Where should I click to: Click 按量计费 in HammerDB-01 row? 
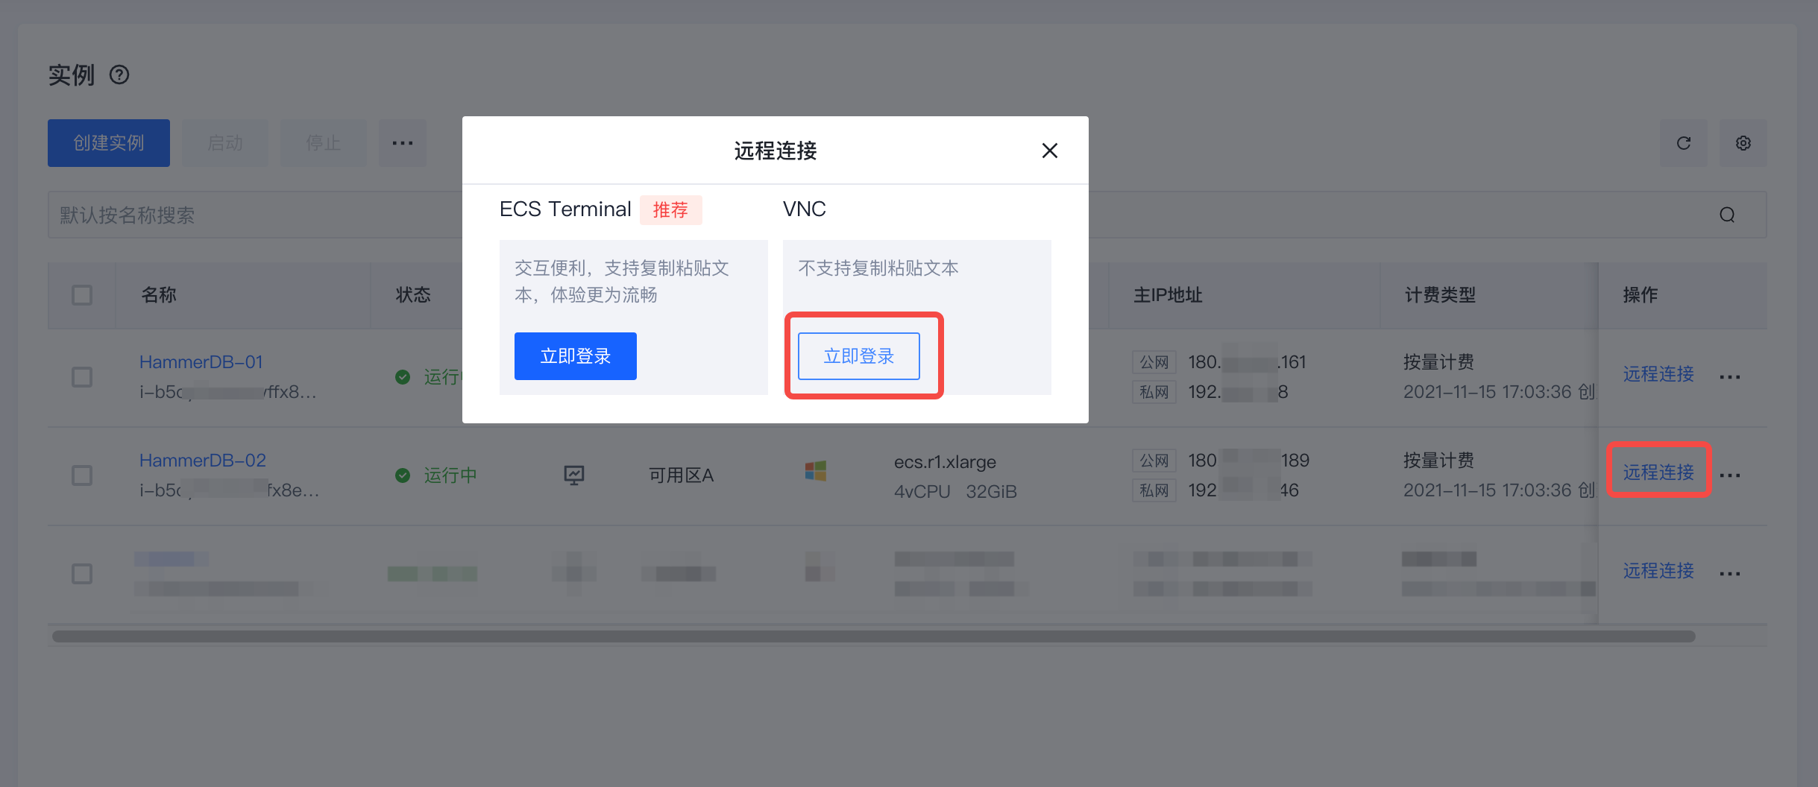1438,362
